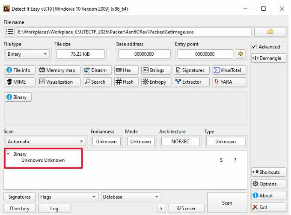Open the Flags dropdown
This screenshot has height=215, width=291.
68,197
